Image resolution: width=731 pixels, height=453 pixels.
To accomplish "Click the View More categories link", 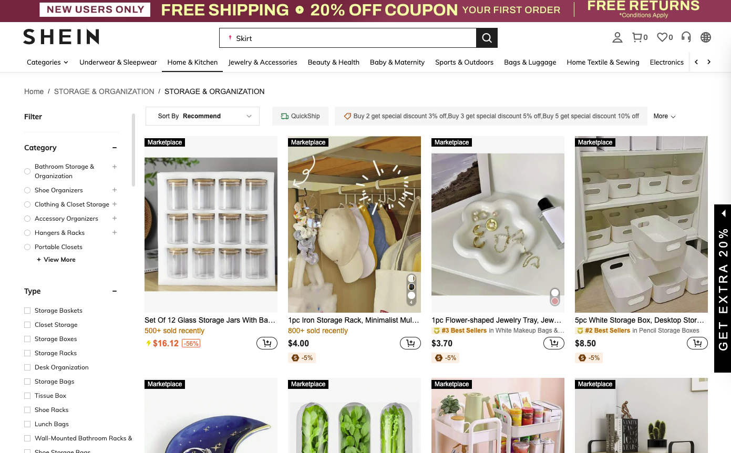I will click(56, 259).
